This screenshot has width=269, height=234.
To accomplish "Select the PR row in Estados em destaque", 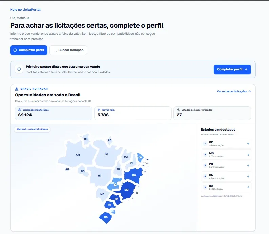I will pos(226,166).
